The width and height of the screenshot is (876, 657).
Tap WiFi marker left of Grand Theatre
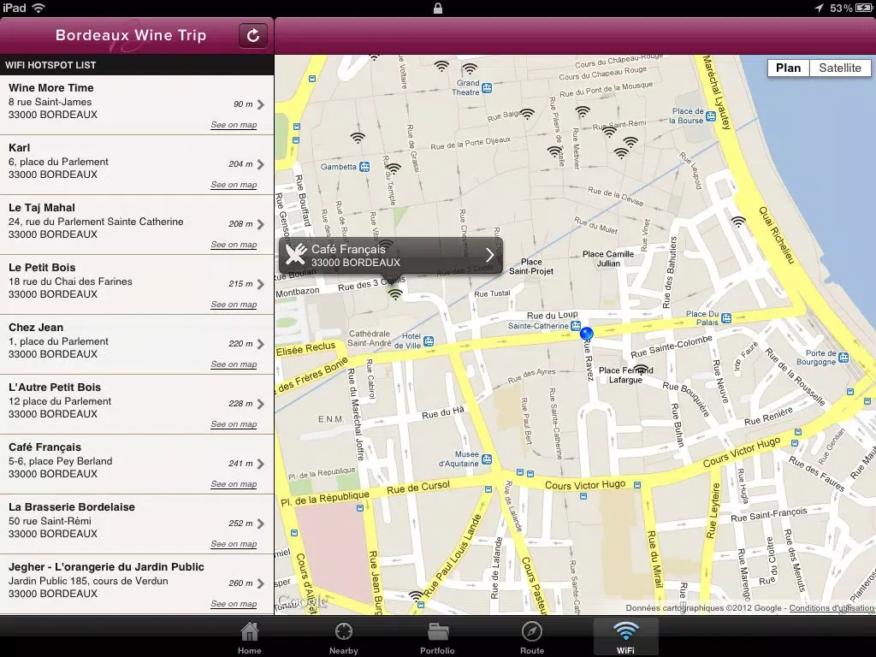(x=441, y=66)
